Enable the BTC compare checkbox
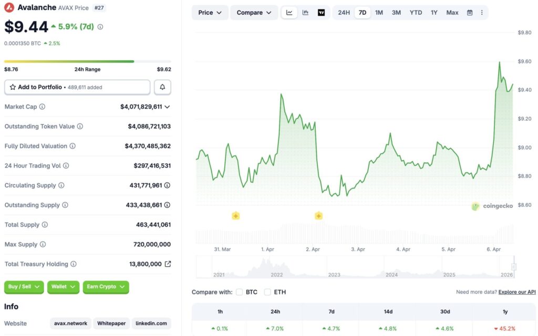Screen dimensions: 538x336 [x=240, y=292]
